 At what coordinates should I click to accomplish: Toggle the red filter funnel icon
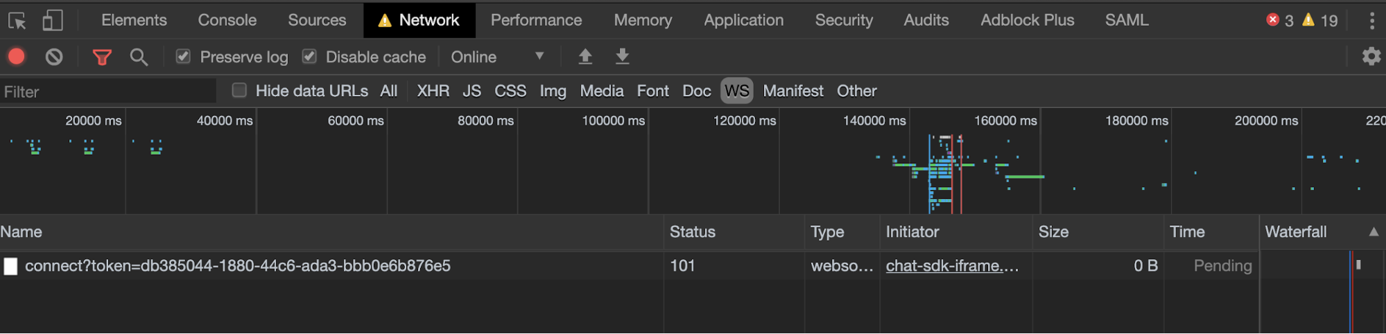pyautogui.click(x=102, y=57)
